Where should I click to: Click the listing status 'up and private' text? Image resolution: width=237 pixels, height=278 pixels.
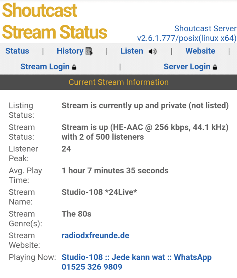tap(145, 106)
